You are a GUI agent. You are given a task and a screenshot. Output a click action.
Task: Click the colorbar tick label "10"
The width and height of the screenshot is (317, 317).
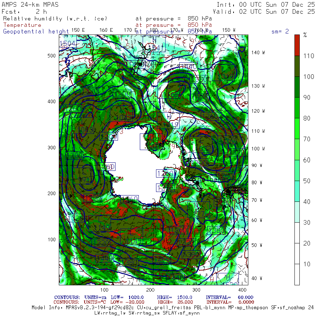coord(307,264)
